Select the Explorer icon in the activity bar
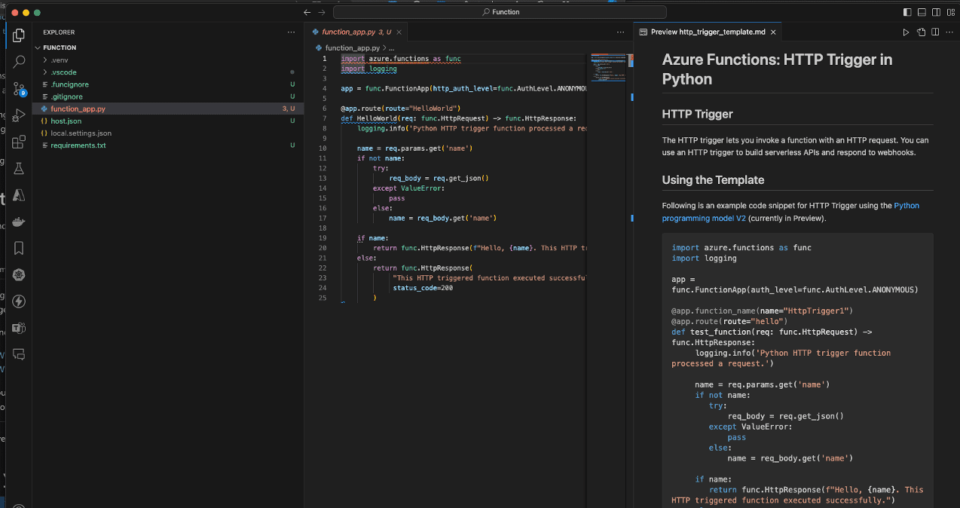Screen dimensions: 960x508 pyautogui.click(x=18, y=35)
